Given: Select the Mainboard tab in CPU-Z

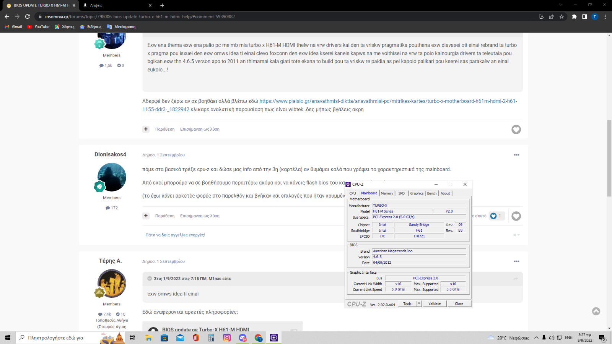Looking at the screenshot, I should tap(369, 193).
